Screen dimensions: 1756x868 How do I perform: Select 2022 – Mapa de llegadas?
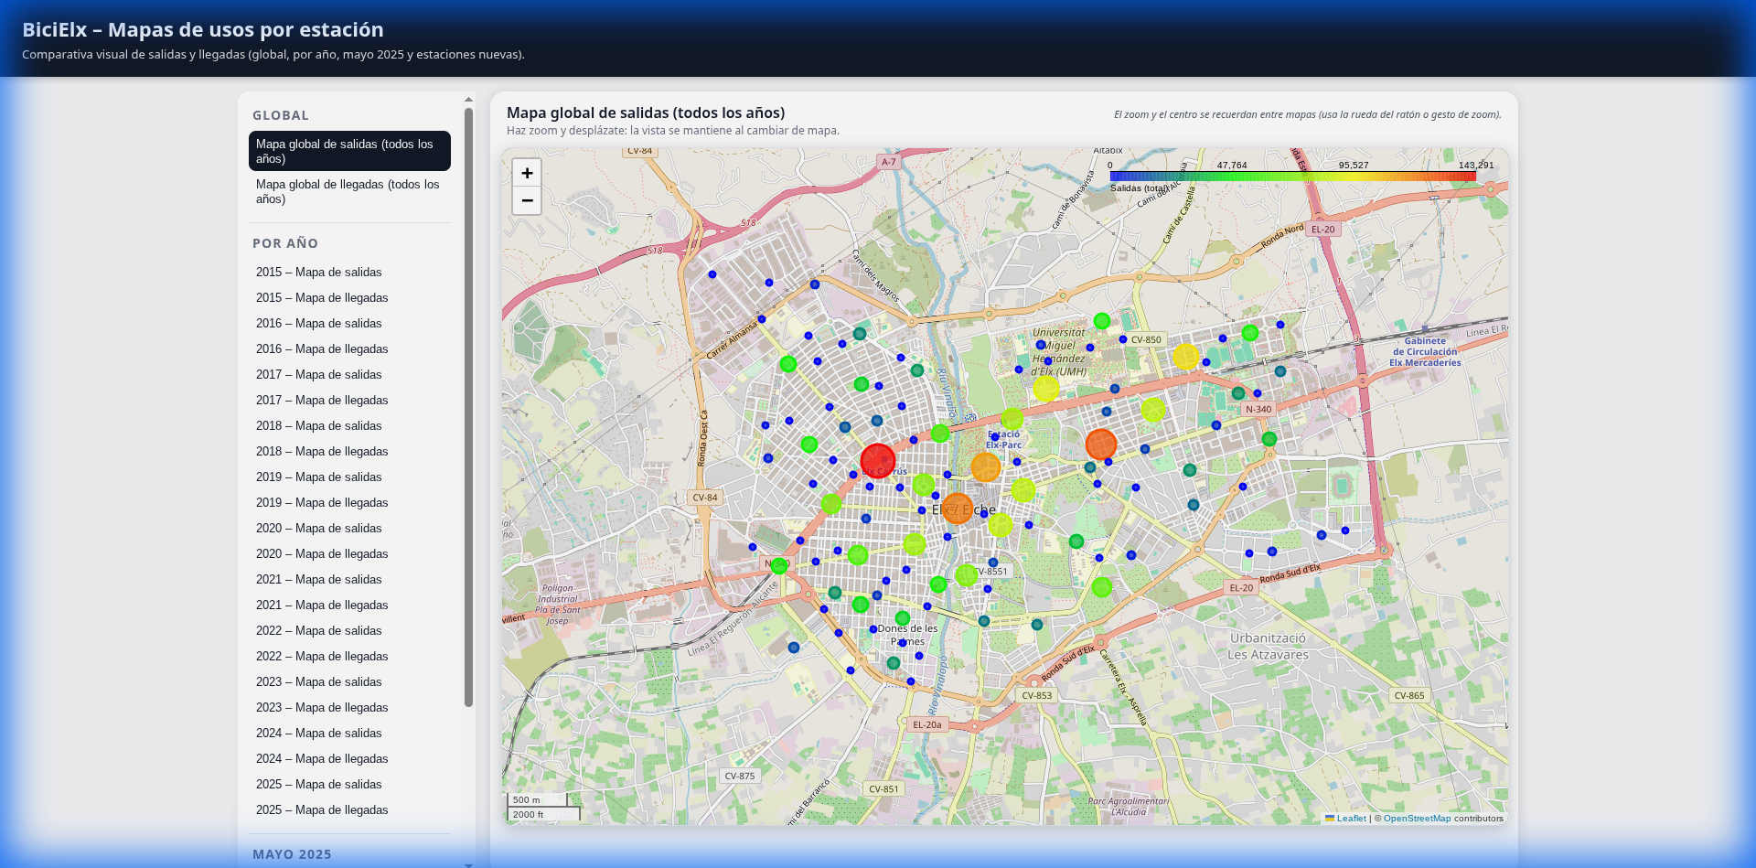point(349,656)
